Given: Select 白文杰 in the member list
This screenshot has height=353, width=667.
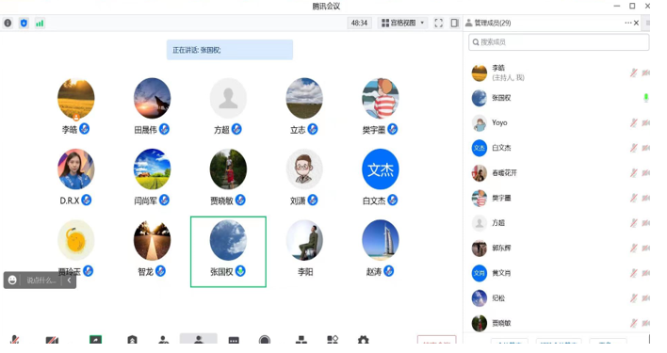Looking at the screenshot, I should coord(560,148).
